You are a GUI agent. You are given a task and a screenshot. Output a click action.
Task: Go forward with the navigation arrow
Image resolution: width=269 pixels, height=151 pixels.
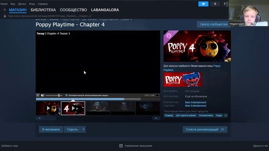coord(5,10)
